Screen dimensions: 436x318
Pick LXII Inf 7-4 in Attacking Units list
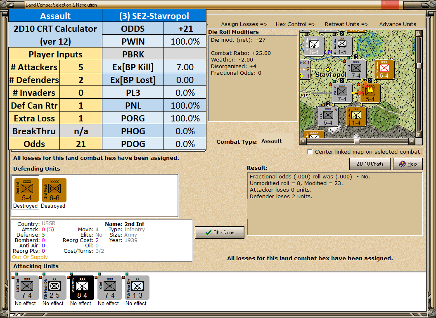[26, 288]
